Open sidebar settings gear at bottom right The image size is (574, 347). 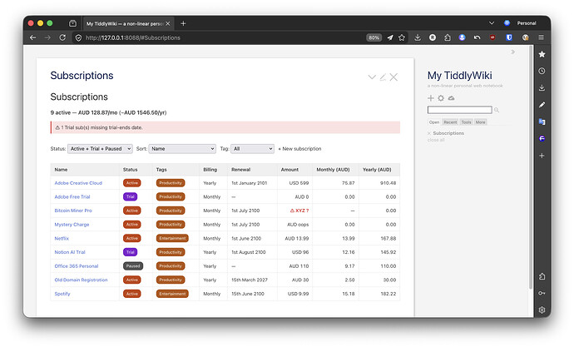click(x=542, y=310)
